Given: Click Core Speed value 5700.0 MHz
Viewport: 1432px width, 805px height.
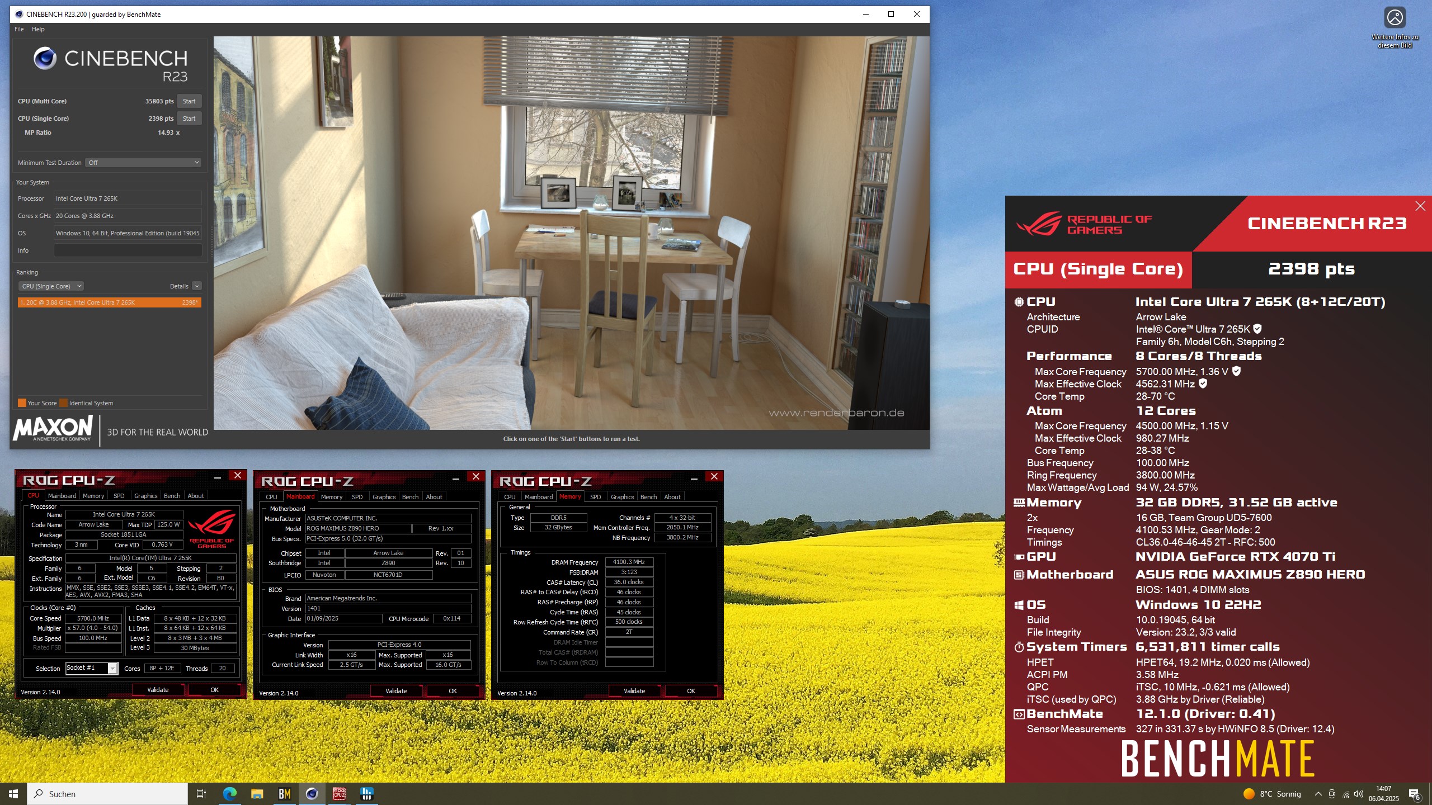Looking at the screenshot, I should pyautogui.click(x=93, y=618).
